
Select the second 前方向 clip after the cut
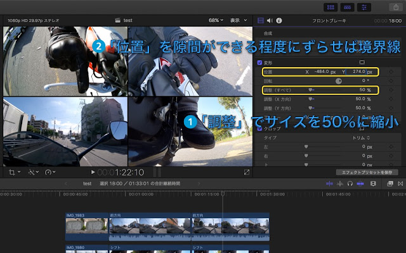230,226
